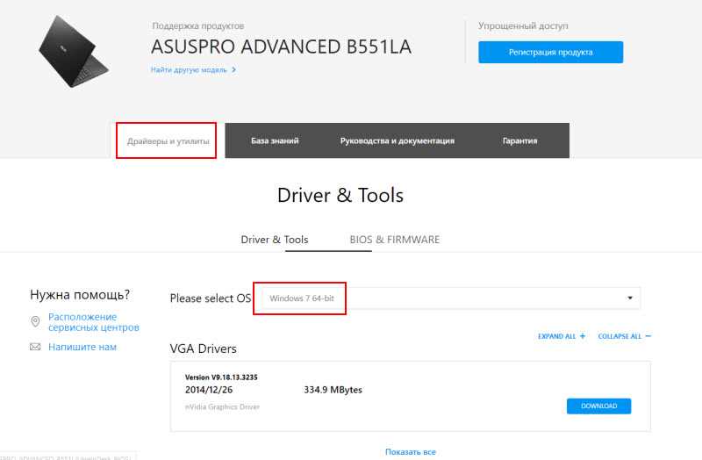
Task: Click 'EXPAND ALL' to expand driver categories
Action: pyautogui.click(x=556, y=336)
